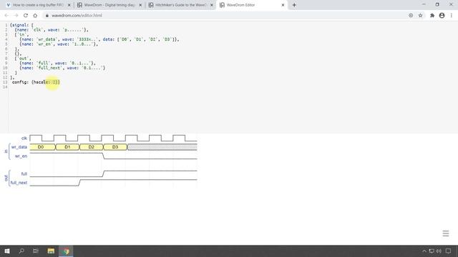Open the WaveDrom hamburger menu
The width and height of the screenshot is (458, 257).
coord(445,233)
